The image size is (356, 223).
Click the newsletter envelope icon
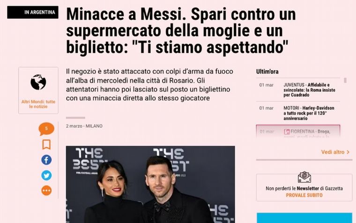point(304,177)
